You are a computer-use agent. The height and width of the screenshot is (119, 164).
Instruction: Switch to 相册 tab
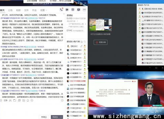18,10
